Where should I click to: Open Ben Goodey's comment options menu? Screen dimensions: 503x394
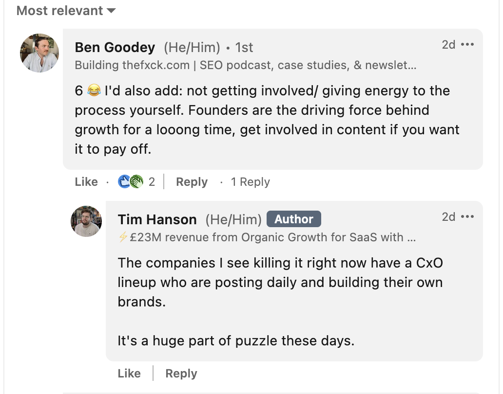(x=467, y=44)
